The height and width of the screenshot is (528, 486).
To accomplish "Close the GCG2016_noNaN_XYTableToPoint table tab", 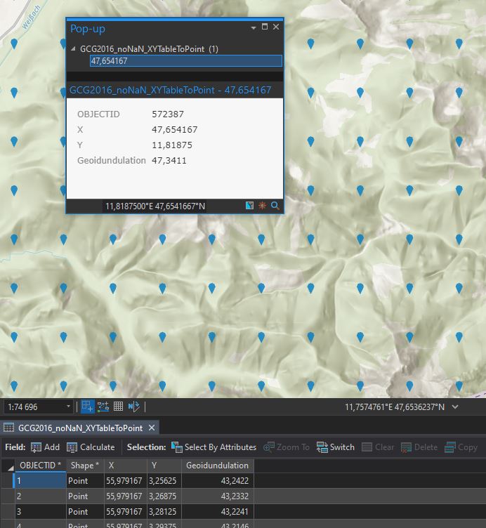I will point(151,428).
